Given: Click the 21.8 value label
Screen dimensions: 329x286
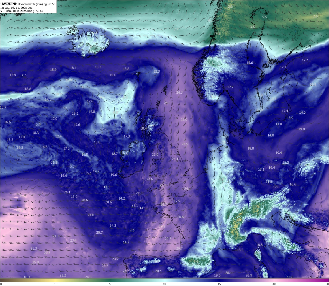Looking at the screenshot, I should tap(139, 193).
